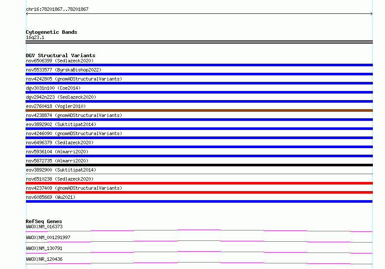
Task: Select the DGV Structural Variants heading
Action: click(61, 55)
